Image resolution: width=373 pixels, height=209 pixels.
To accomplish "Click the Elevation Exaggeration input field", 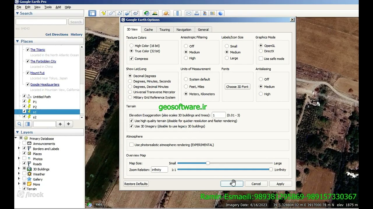I will 219,115.
